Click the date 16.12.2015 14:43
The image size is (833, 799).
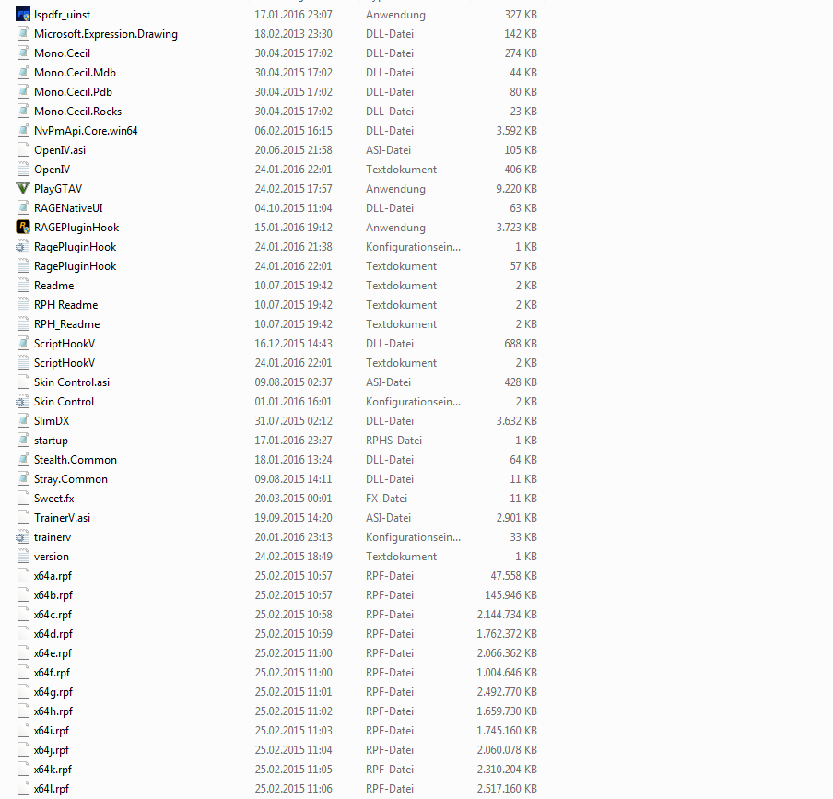coord(293,344)
